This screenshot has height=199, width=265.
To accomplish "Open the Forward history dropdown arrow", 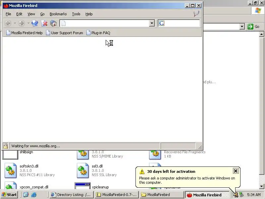I will 28,23.
